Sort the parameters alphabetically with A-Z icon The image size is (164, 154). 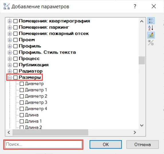[x=151, y=28]
